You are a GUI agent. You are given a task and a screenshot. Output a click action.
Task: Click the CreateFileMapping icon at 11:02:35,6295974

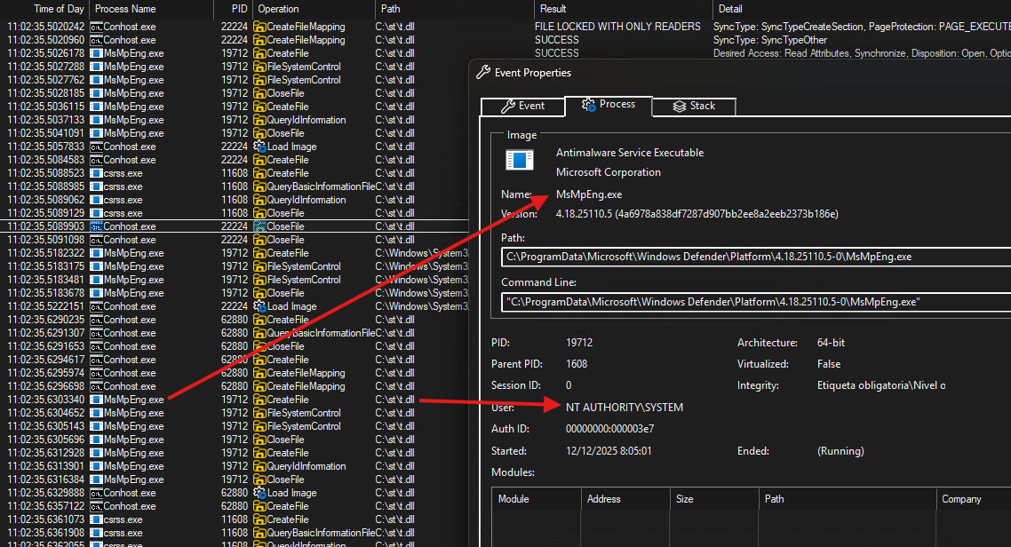pyautogui.click(x=259, y=373)
